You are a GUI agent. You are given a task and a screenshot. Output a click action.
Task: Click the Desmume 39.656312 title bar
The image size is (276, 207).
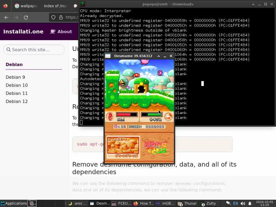[x=133, y=56]
